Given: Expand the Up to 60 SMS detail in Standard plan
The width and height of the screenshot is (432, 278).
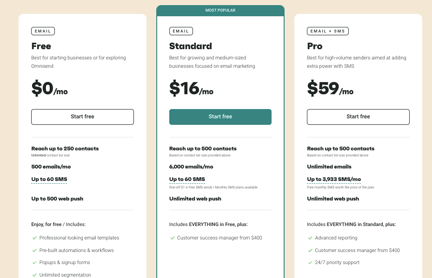Looking at the screenshot, I should [186, 179].
